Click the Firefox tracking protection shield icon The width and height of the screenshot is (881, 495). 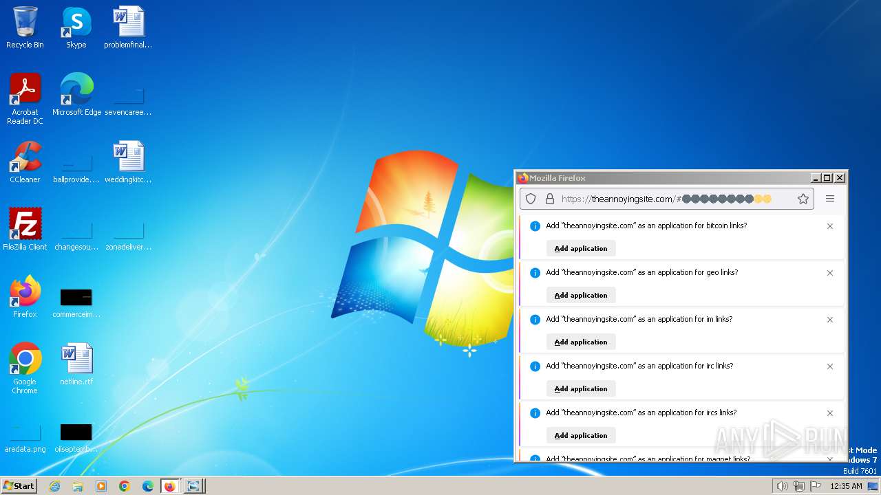[x=531, y=199]
